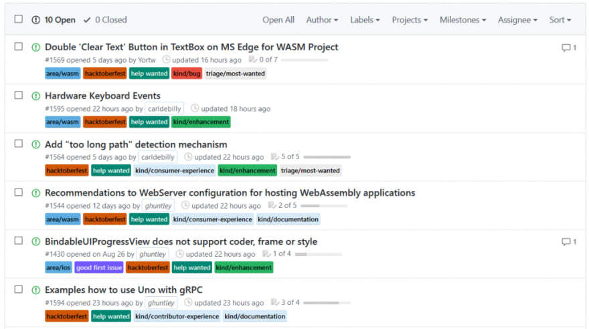Tick checkbox for Hardware Keyboard Events issue
589x329 pixels.
point(19,95)
